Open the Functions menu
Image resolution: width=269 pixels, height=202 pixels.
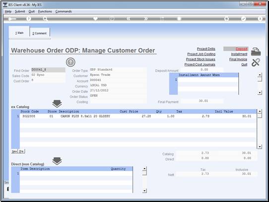[45, 11]
